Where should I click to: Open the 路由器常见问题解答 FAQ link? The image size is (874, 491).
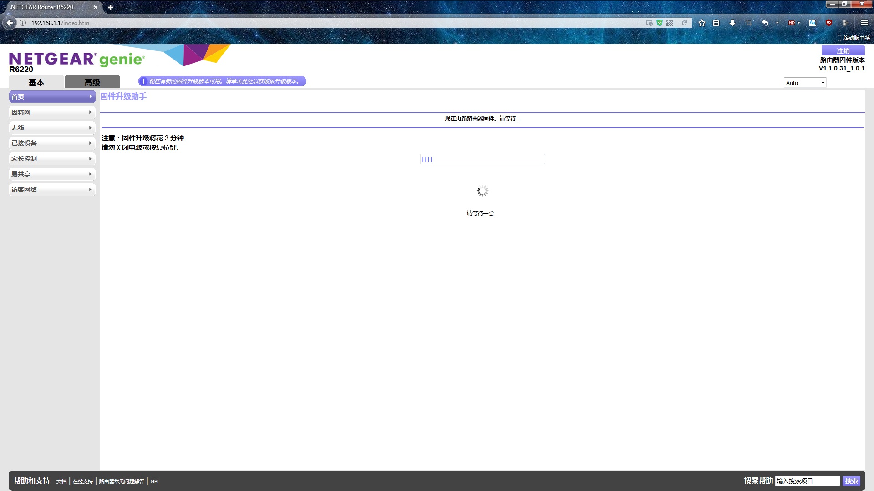pos(122,481)
